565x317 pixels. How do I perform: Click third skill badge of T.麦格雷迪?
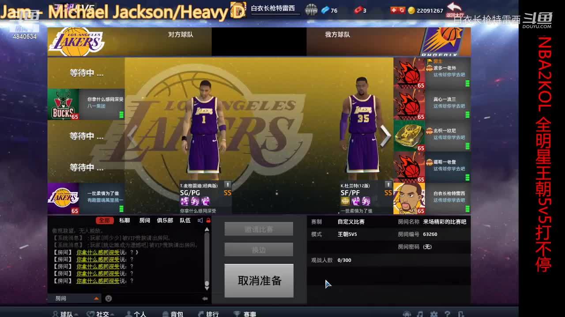pos(206,201)
